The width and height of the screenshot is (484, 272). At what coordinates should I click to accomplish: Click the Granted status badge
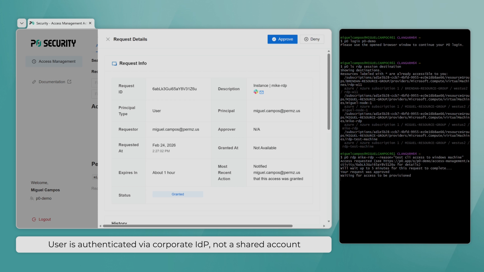(178, 194)
